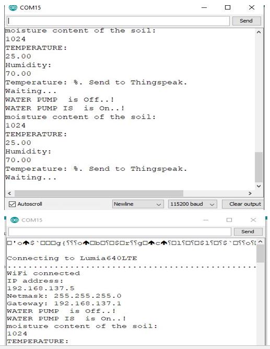Minimize the upper COM15 window
This screenshot has height=349, width=270.
[204, 7]
